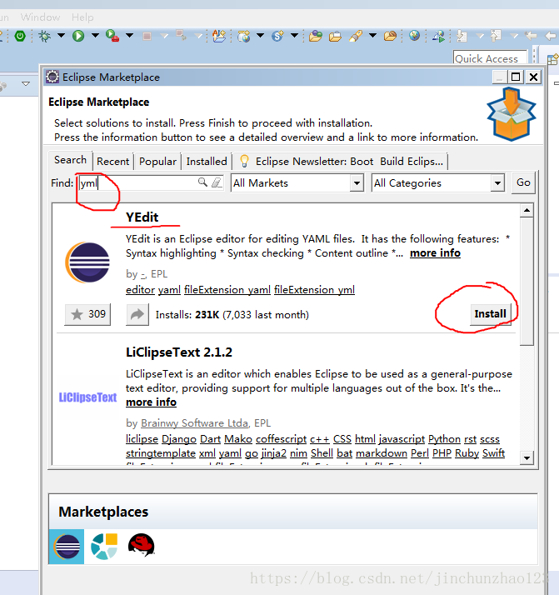Click the New Spring 'S' icon in the toolbar
This screenshot has width=559, height=595.
point(277,36)
